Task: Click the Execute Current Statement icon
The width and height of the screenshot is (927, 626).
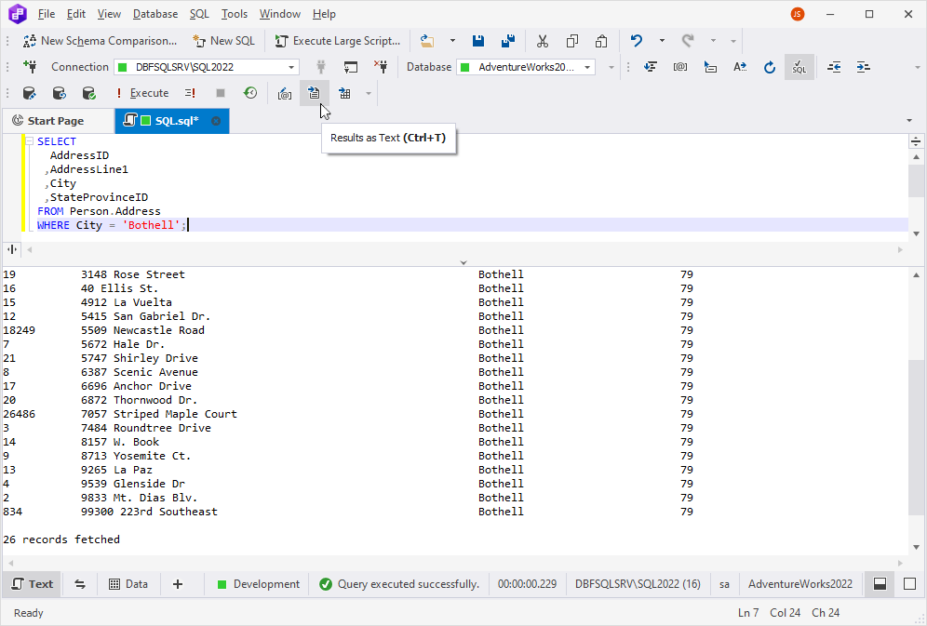Action: 190,93
